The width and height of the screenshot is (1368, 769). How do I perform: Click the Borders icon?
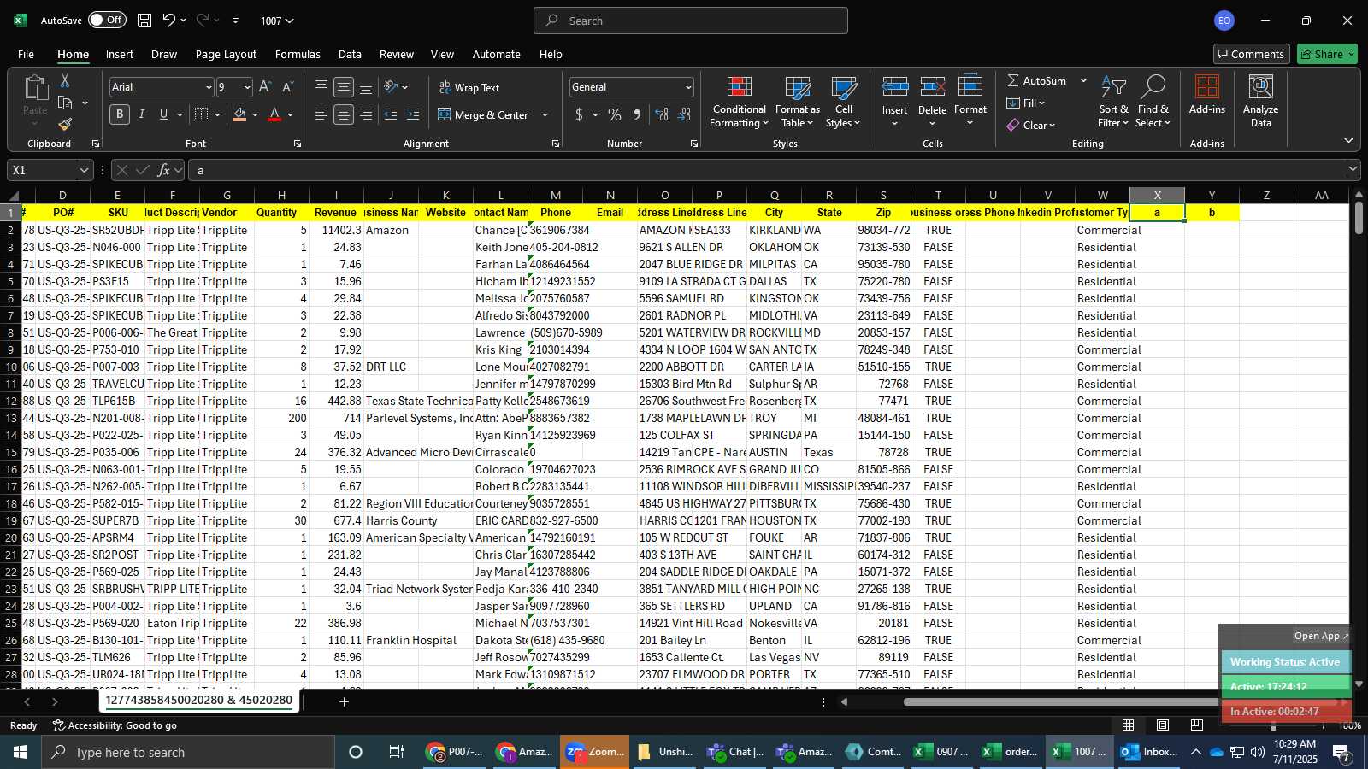[x=202, y=114]
